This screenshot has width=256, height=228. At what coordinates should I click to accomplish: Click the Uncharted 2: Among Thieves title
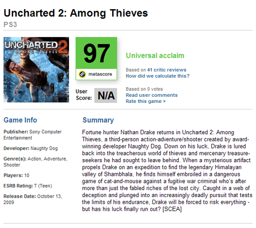pyautogui.click(x=76, y=13)
